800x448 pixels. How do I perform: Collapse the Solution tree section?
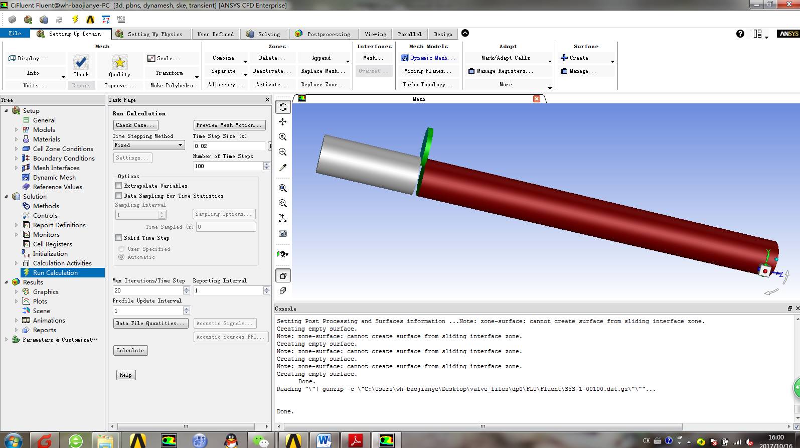coord(6,196)
